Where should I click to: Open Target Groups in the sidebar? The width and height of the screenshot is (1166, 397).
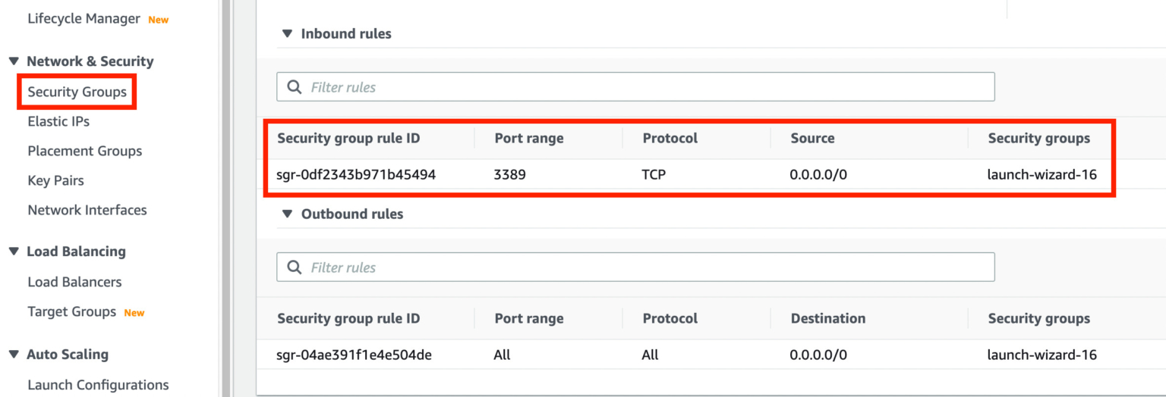coord(71,311)
